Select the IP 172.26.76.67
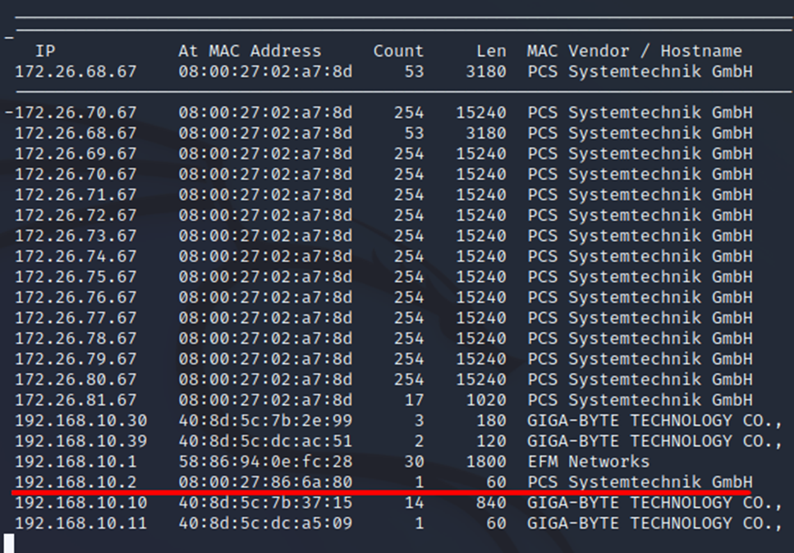The width and height of the screenshot is (794, 553). point(76,297)
